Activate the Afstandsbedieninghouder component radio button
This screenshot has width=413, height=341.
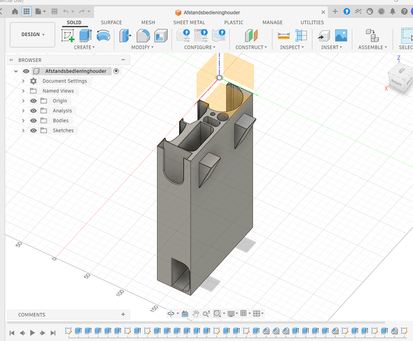tap(116, 71)
